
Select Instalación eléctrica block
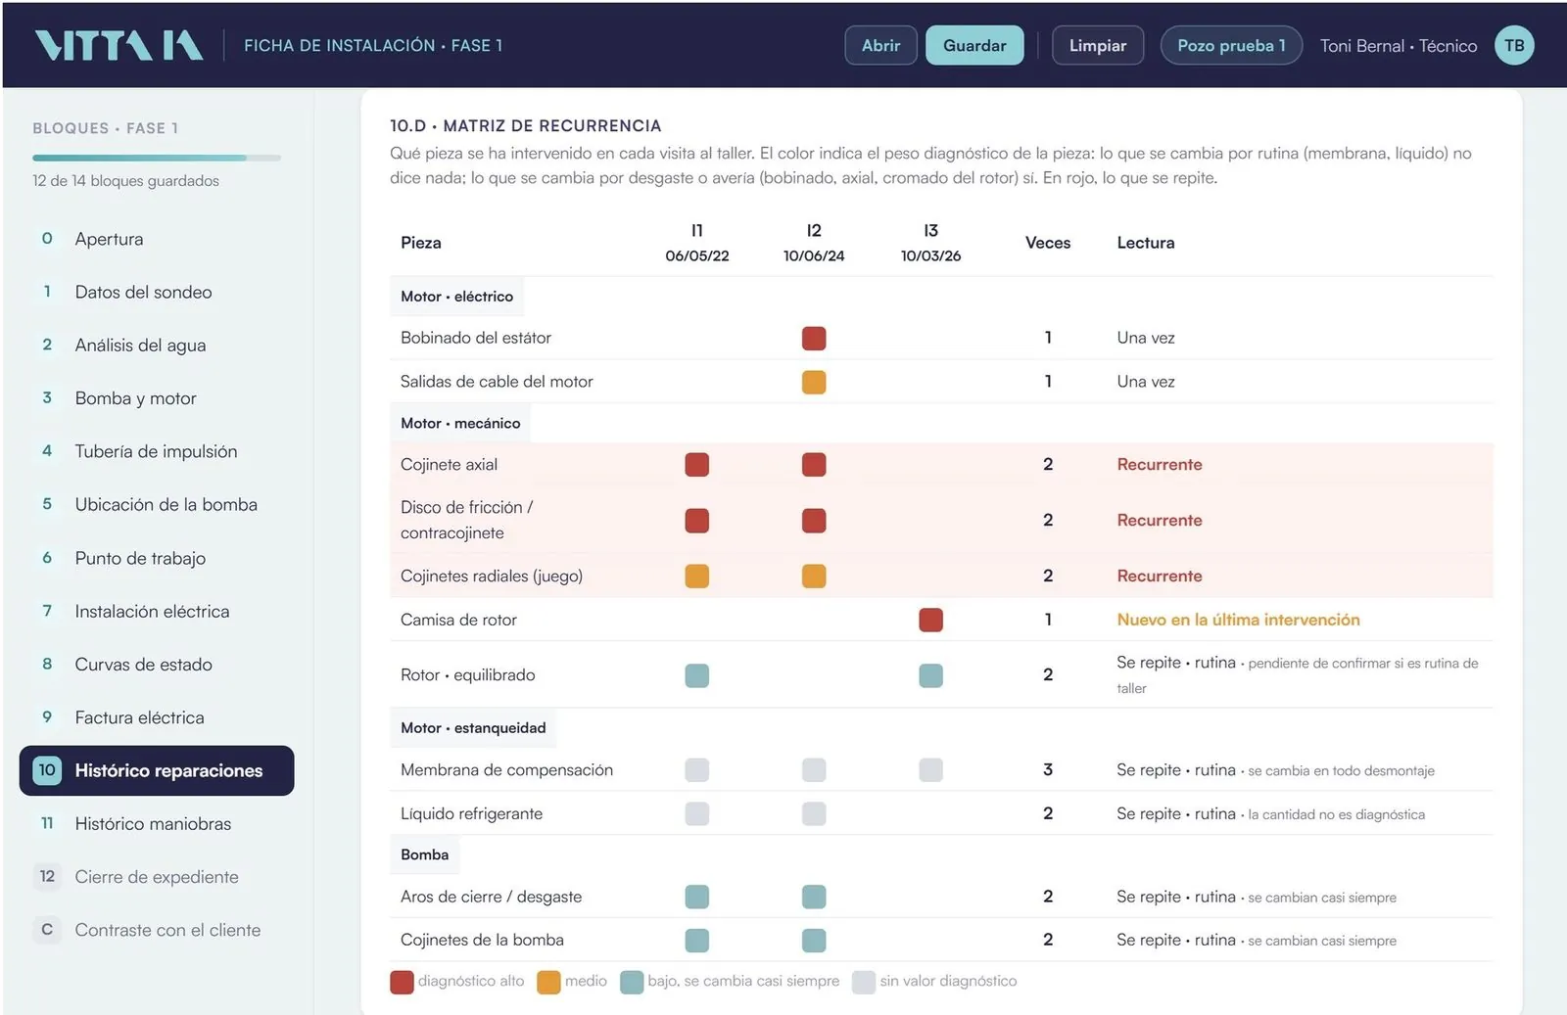click(157, 611)
